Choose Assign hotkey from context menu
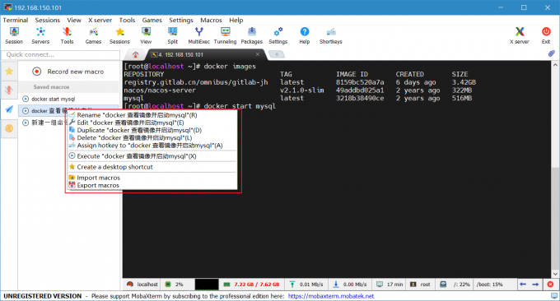Screen dimensions: 560x301 coord(152,146)
